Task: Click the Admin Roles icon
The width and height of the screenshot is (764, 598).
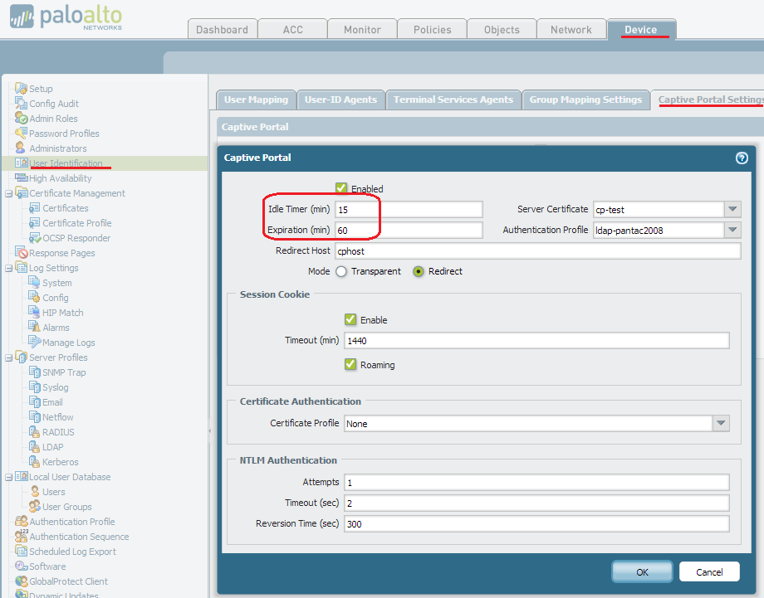Action: pos(21,118)
